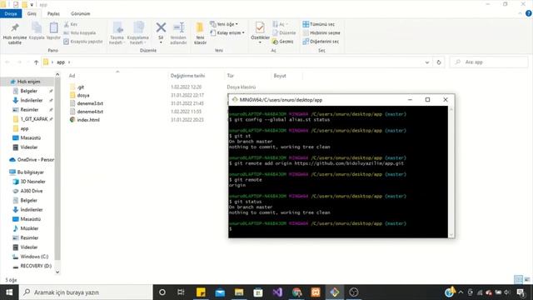Click the navigation pane scroll down arrow
533x300 pixels.
[57, 272]
